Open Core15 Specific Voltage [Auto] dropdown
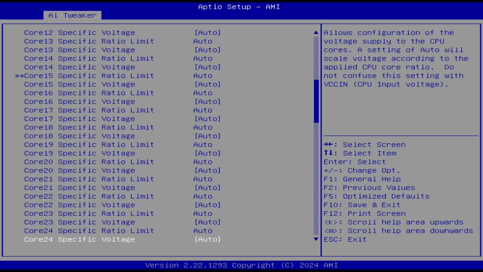 [x=208, y=84]
